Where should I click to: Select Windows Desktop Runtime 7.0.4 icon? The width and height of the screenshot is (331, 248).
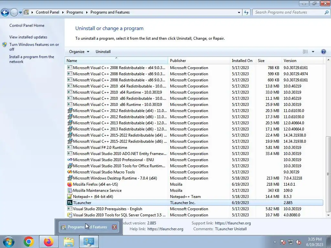(x=70, y=178)
